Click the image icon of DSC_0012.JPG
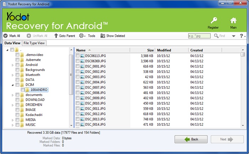249x154 pixels. click(82, 114)
